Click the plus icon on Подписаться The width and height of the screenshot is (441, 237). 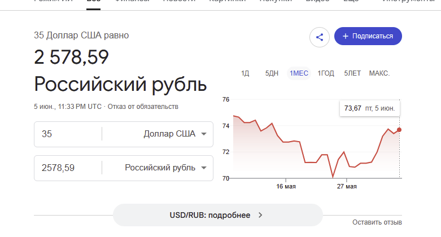pyautogui.click(x=346, y=36)
